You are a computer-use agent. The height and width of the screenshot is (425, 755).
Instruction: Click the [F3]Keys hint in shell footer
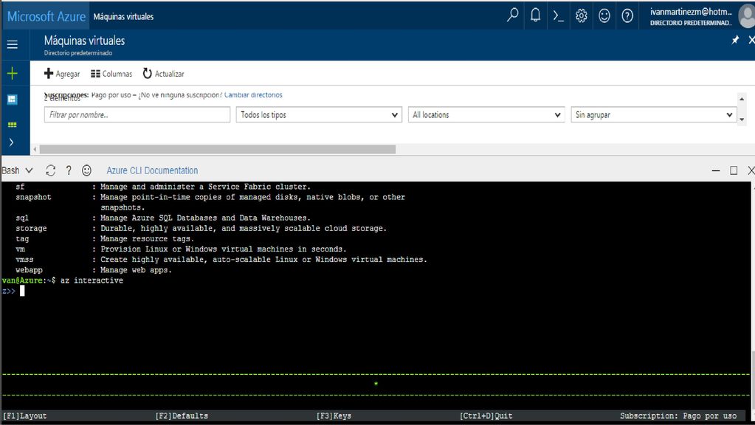[334, 416]
